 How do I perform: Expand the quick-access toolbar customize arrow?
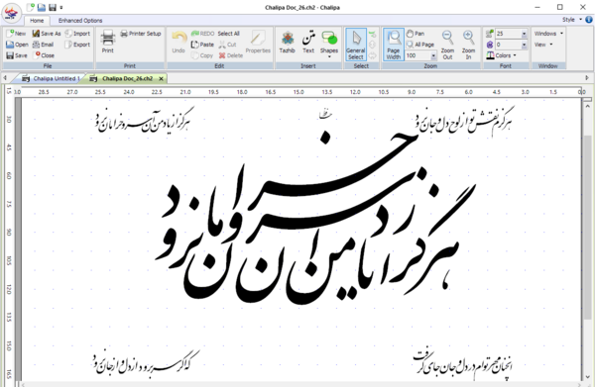pyautogui.click(x=61, y=8)
